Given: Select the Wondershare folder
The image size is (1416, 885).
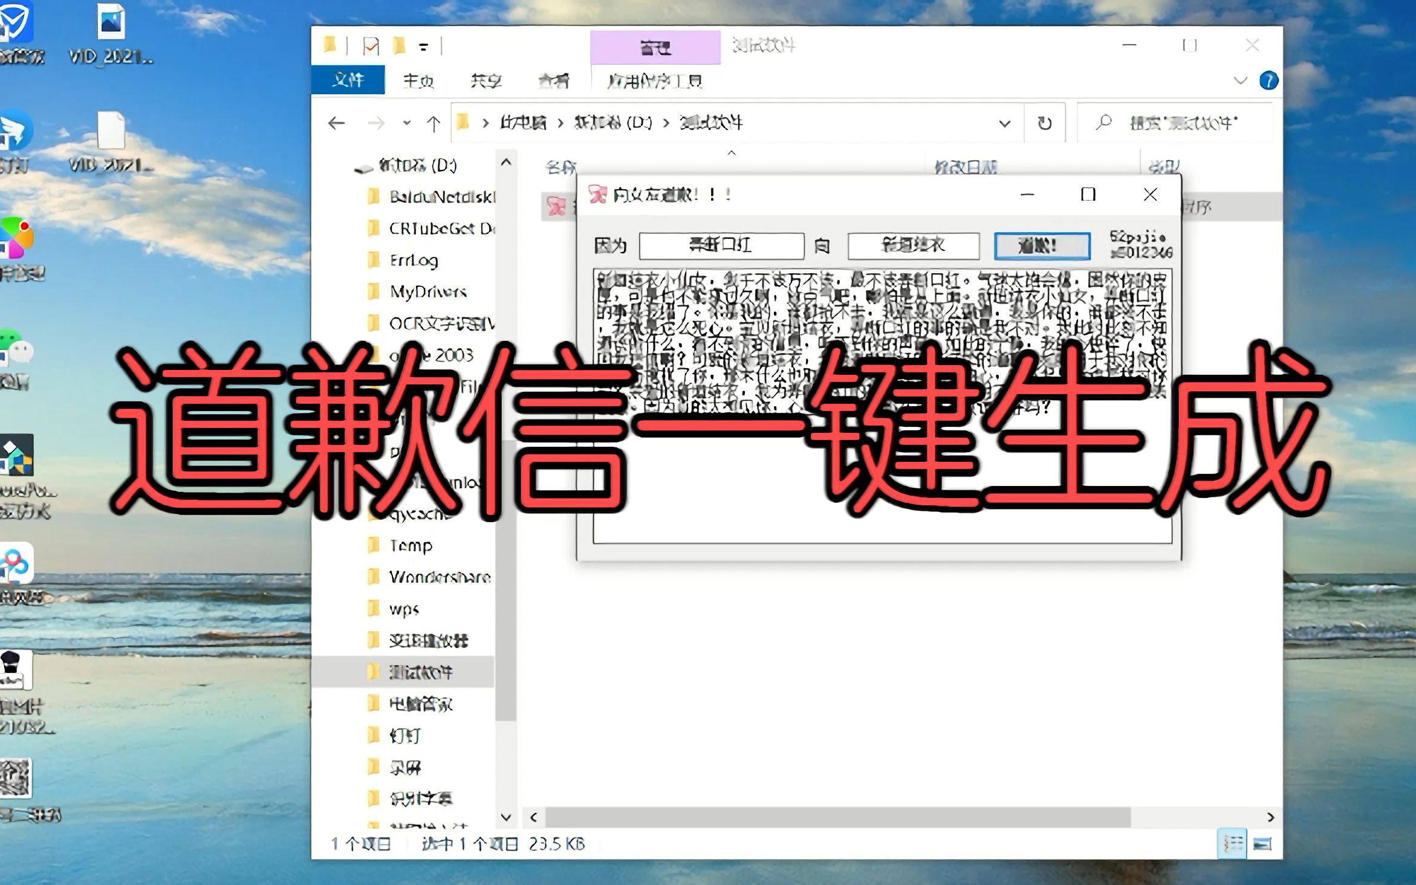Looking at the screenshot, I should (429, 577).
